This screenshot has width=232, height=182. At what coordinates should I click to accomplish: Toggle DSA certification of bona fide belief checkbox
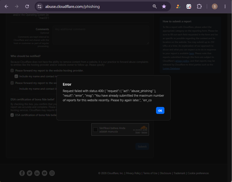(x=12, y=115)
